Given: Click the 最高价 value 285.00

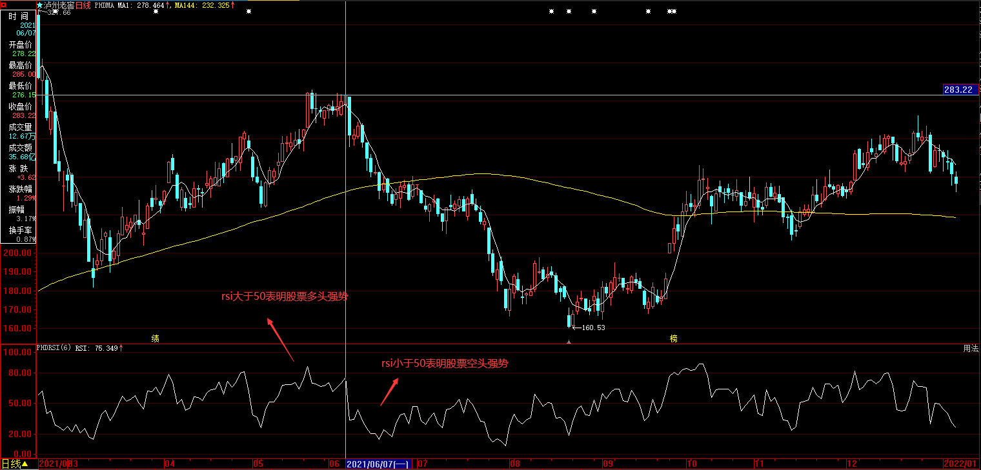Looking at the screenshot, I should [24, 74].
